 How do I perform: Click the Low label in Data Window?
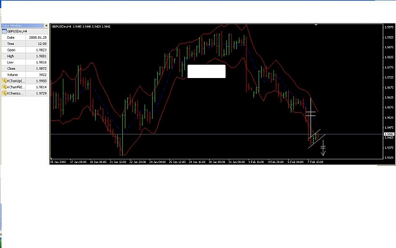pyautogui.click(x=10, y=62)
